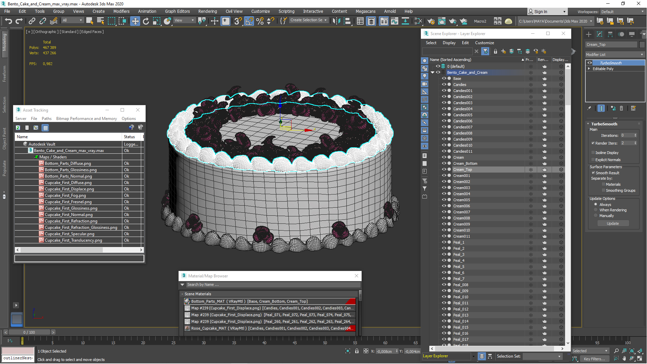The height and width of the screenshot is (364, 647).
Task: Click Create New Layer icon in Scene Explorer
Action: (x=503, y=51)
